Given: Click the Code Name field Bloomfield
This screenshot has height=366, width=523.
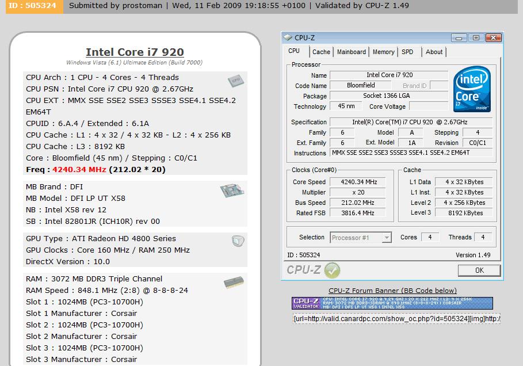Looking at the screenshot, I should (361, 85).
